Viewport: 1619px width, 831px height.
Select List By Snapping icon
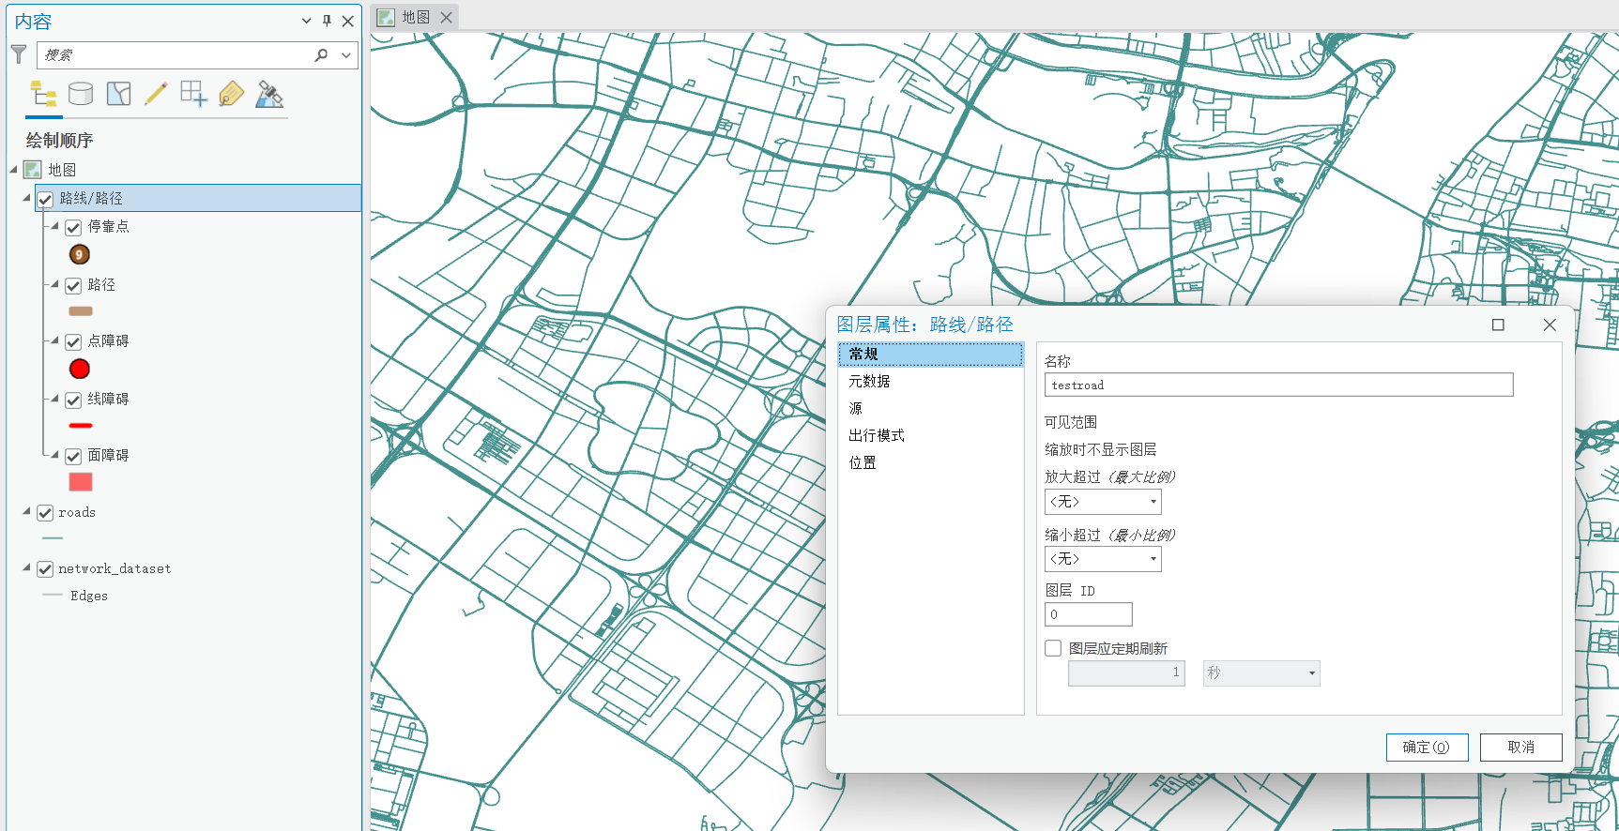tap(194, 94)
